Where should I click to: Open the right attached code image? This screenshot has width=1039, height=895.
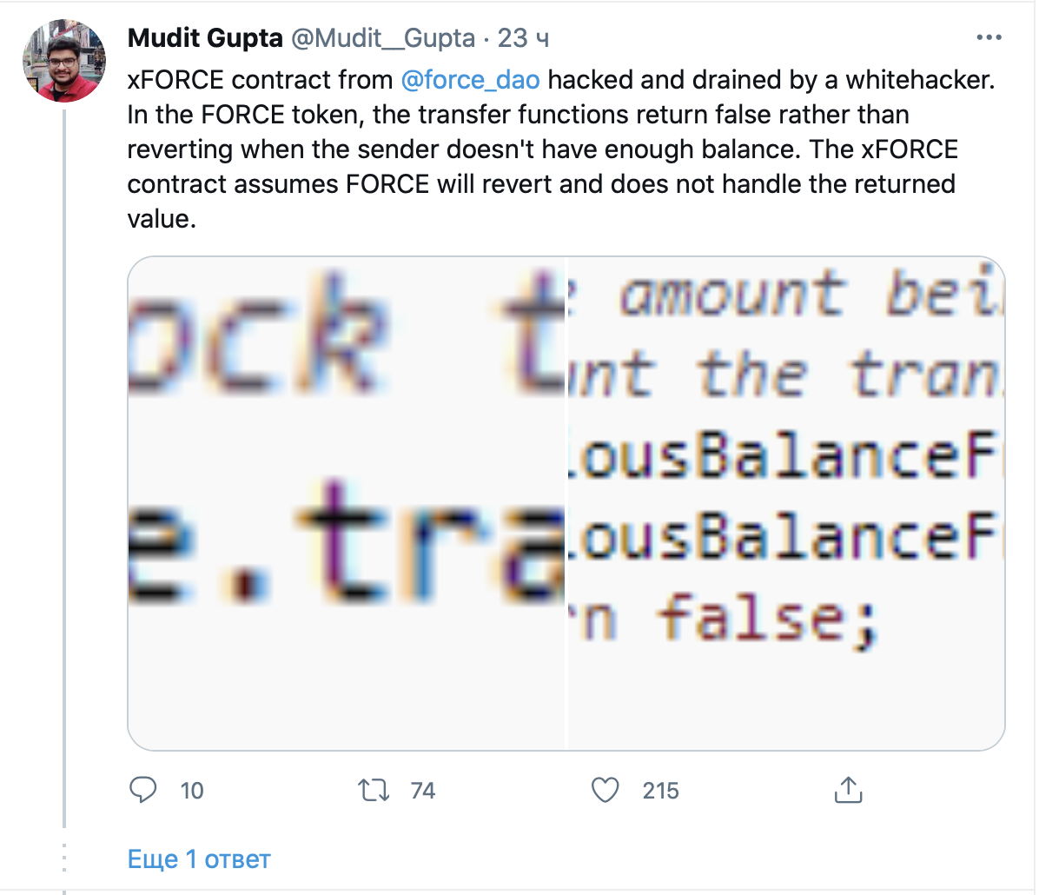tap(785, 503)
